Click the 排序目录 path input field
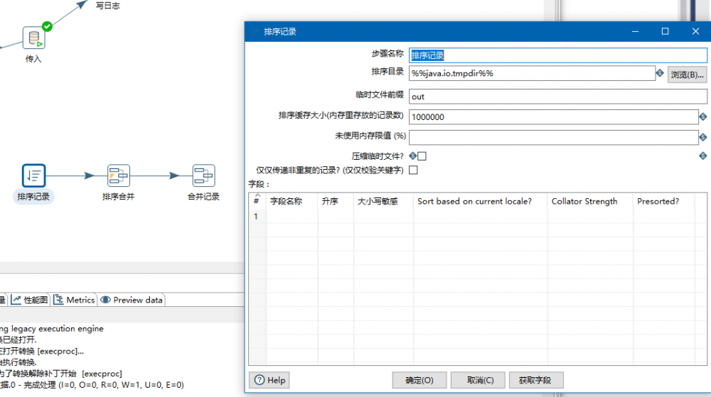This screenshot has width=711, height=397. click(532, 73)
